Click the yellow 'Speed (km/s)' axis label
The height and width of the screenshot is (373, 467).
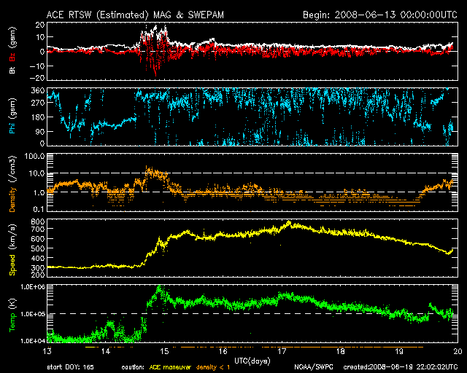(x=12, y=250)
